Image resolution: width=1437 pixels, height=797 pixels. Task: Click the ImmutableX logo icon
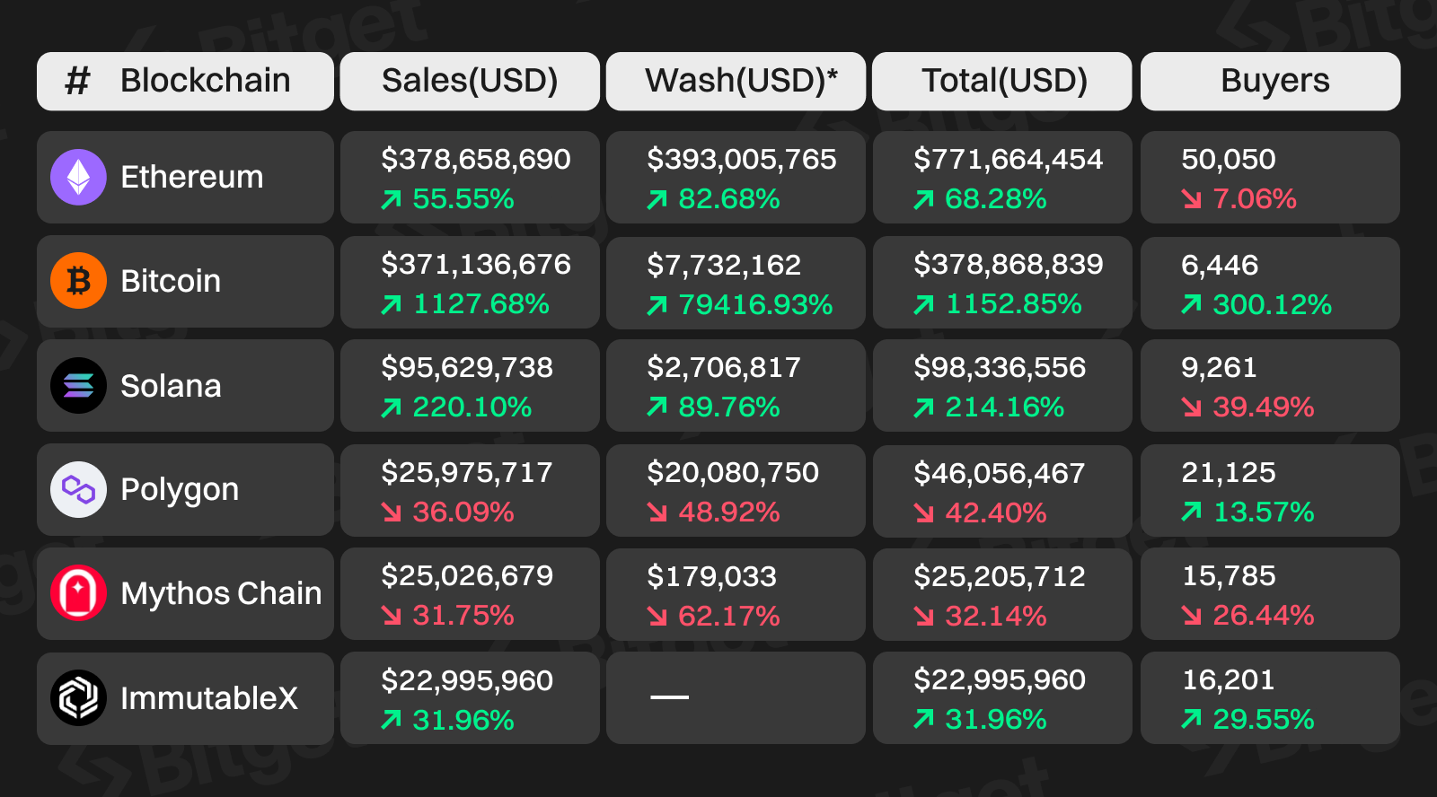coord(78,697)
